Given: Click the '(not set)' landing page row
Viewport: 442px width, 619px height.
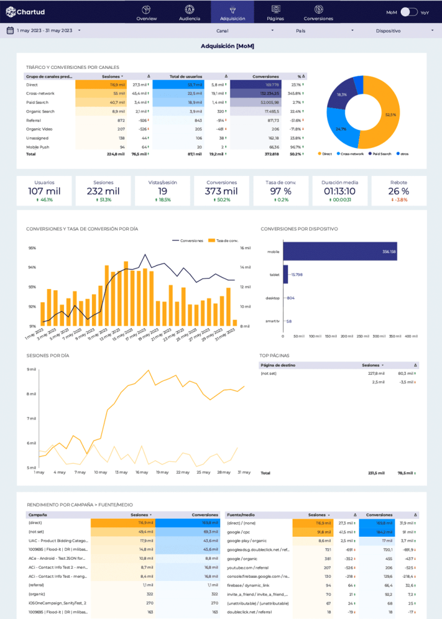Looking at the screenshot, I should tap(339, 374).
